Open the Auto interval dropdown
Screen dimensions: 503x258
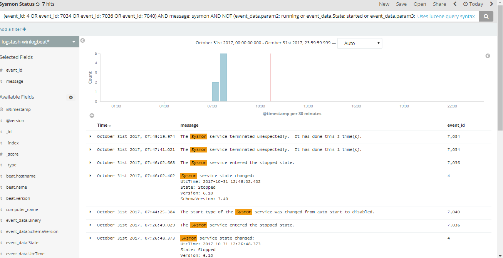click(360, 43)
